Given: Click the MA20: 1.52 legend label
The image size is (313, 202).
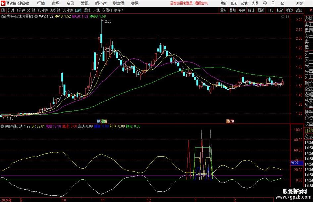Looking at the screenshot, I should 80,16.
